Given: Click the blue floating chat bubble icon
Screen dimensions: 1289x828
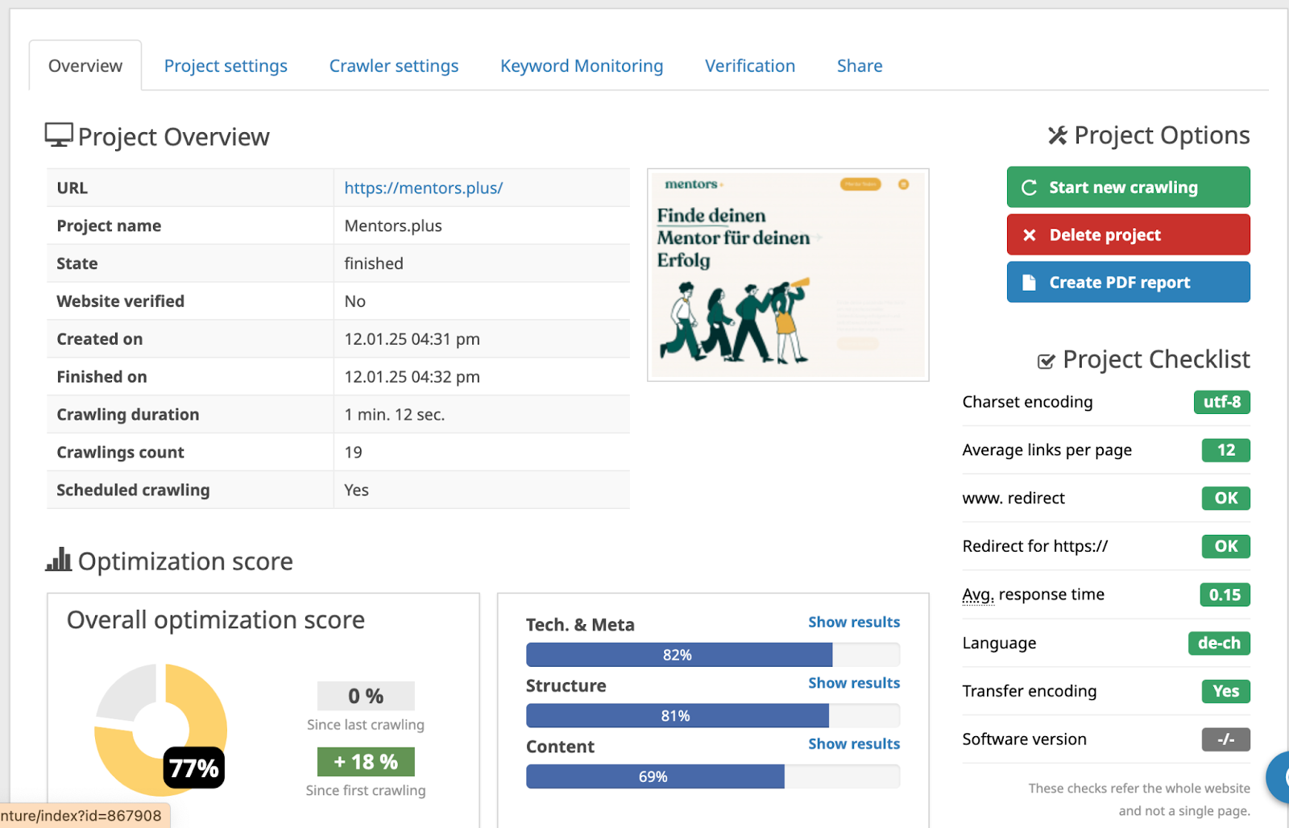Looking at the screenshot, I should pyautogui.click(x=1279, y=776).
